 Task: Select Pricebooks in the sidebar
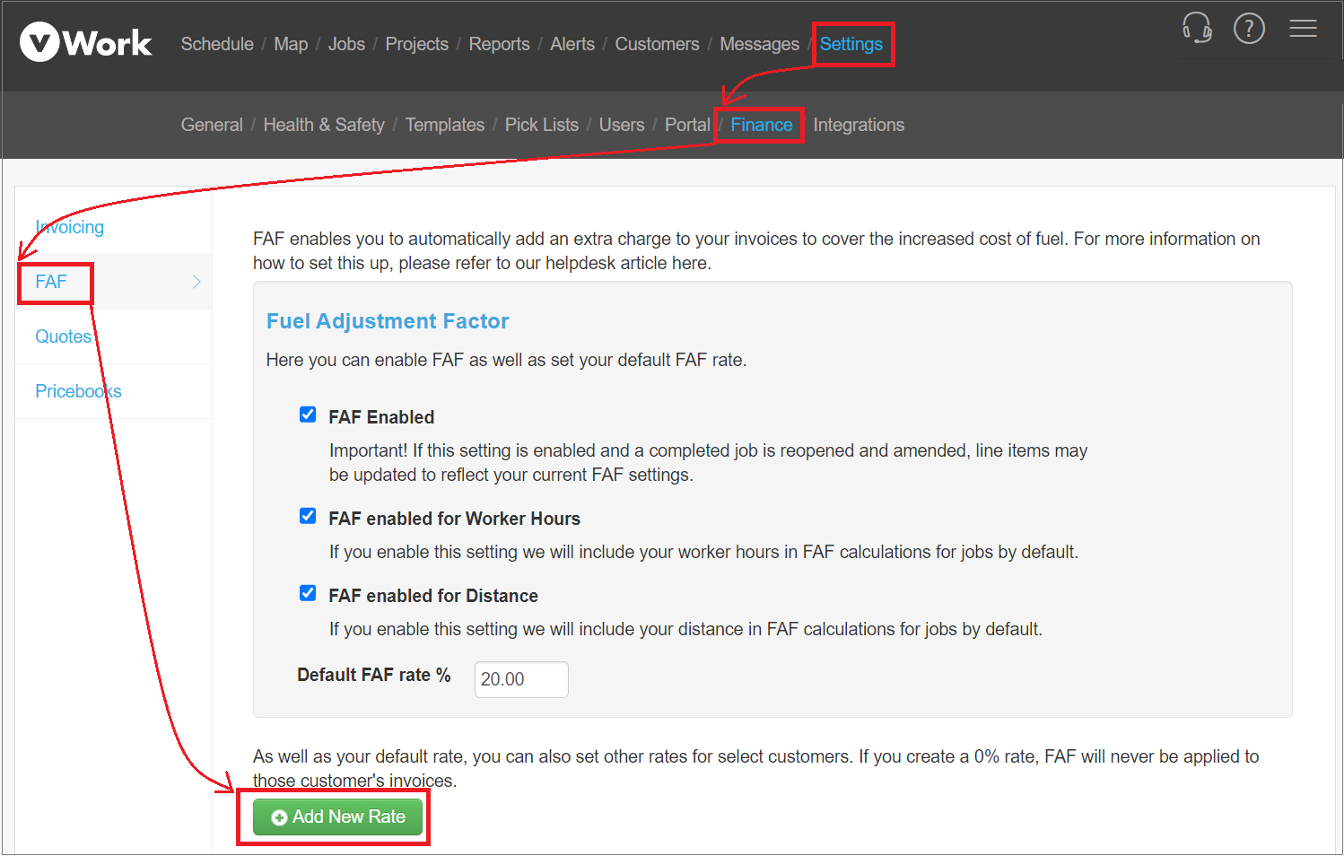point(78,391)
